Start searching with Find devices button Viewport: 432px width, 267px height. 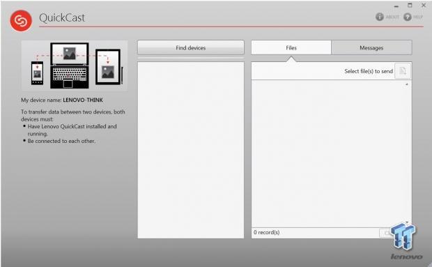click(x=191, y=47)
